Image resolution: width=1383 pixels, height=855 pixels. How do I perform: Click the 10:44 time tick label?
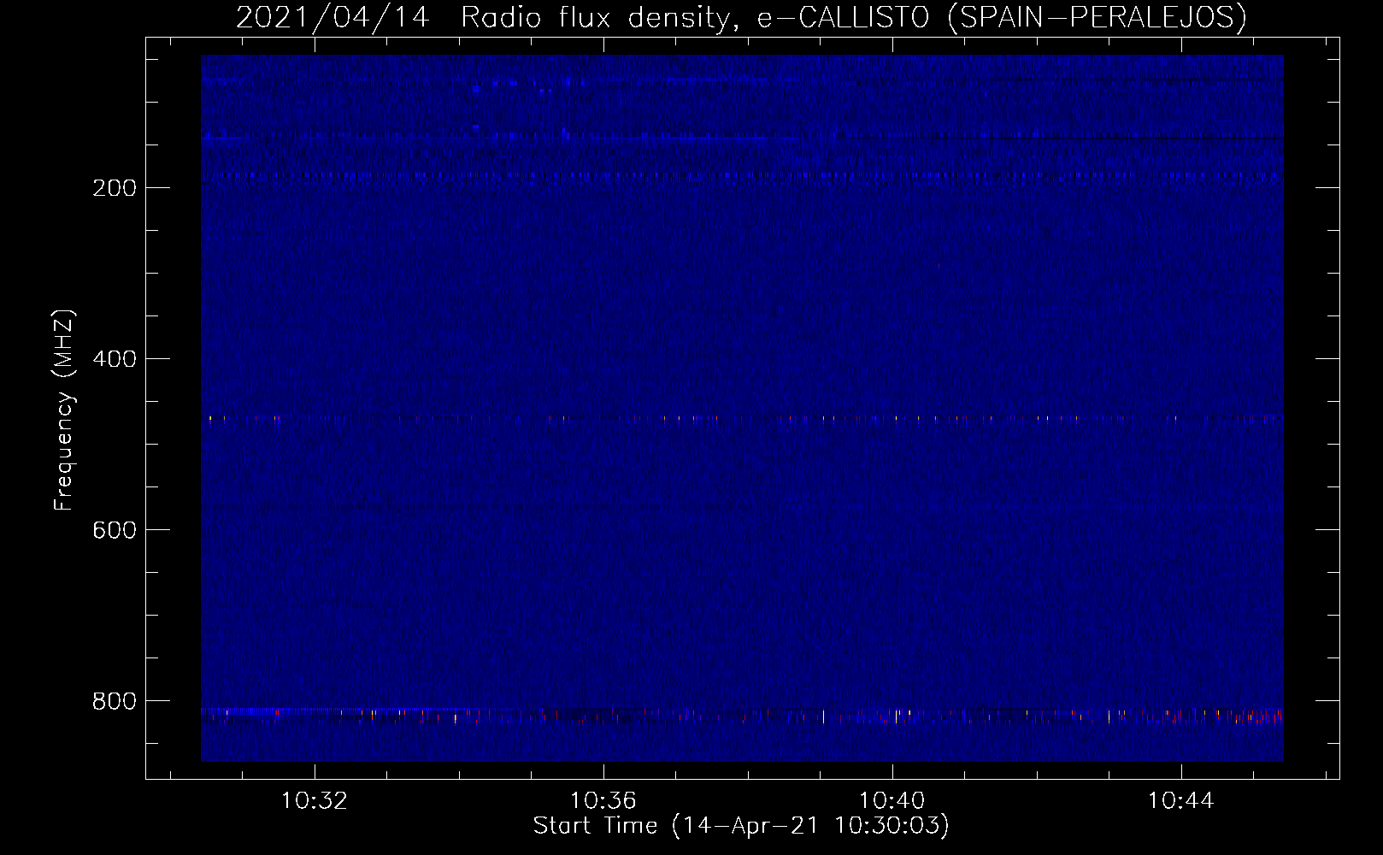pyautogui.click(x=1180, y=801)
